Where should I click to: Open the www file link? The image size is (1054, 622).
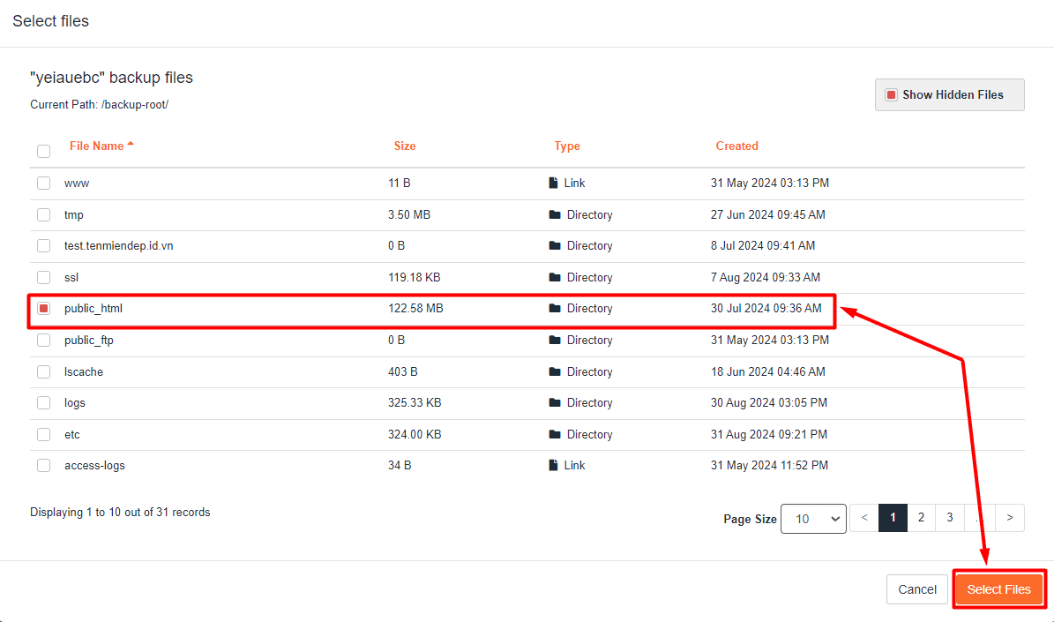click(76, 183)
